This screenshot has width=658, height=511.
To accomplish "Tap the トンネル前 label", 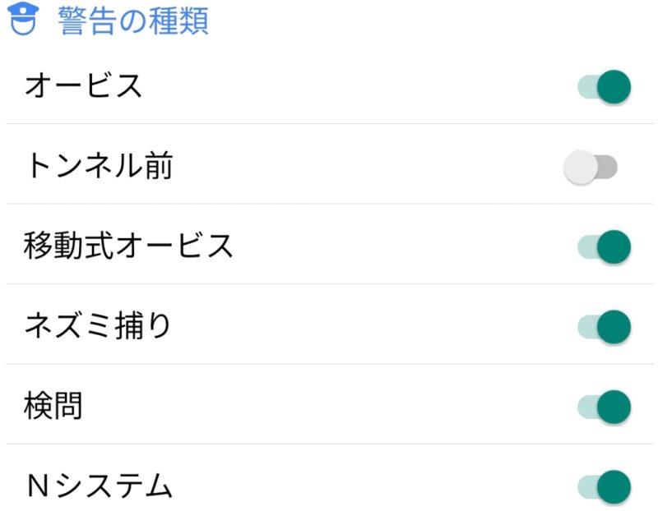I will pyautogui.click(x=99, y=167).
